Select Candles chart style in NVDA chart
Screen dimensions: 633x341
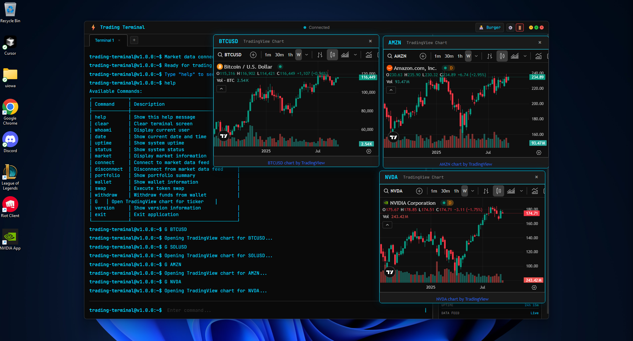(498, 191)
